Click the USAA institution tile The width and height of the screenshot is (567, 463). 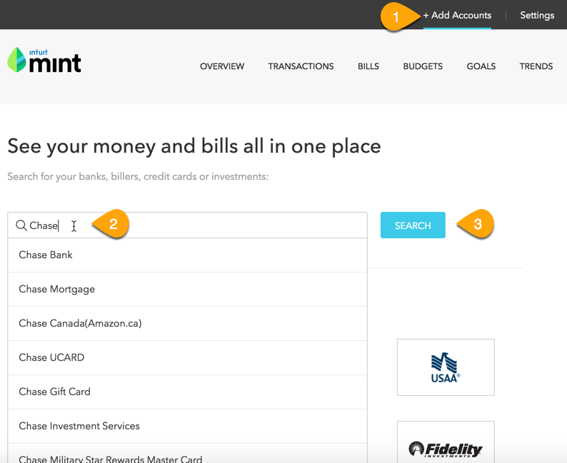[446, 367]
